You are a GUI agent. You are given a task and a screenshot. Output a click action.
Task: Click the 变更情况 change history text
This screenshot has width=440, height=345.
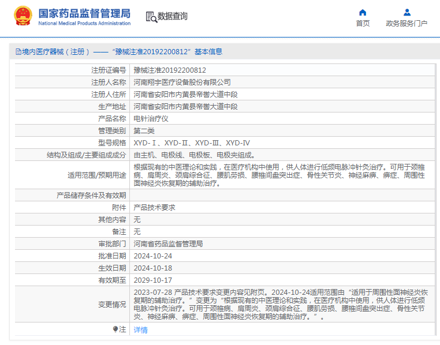(281, 305)
